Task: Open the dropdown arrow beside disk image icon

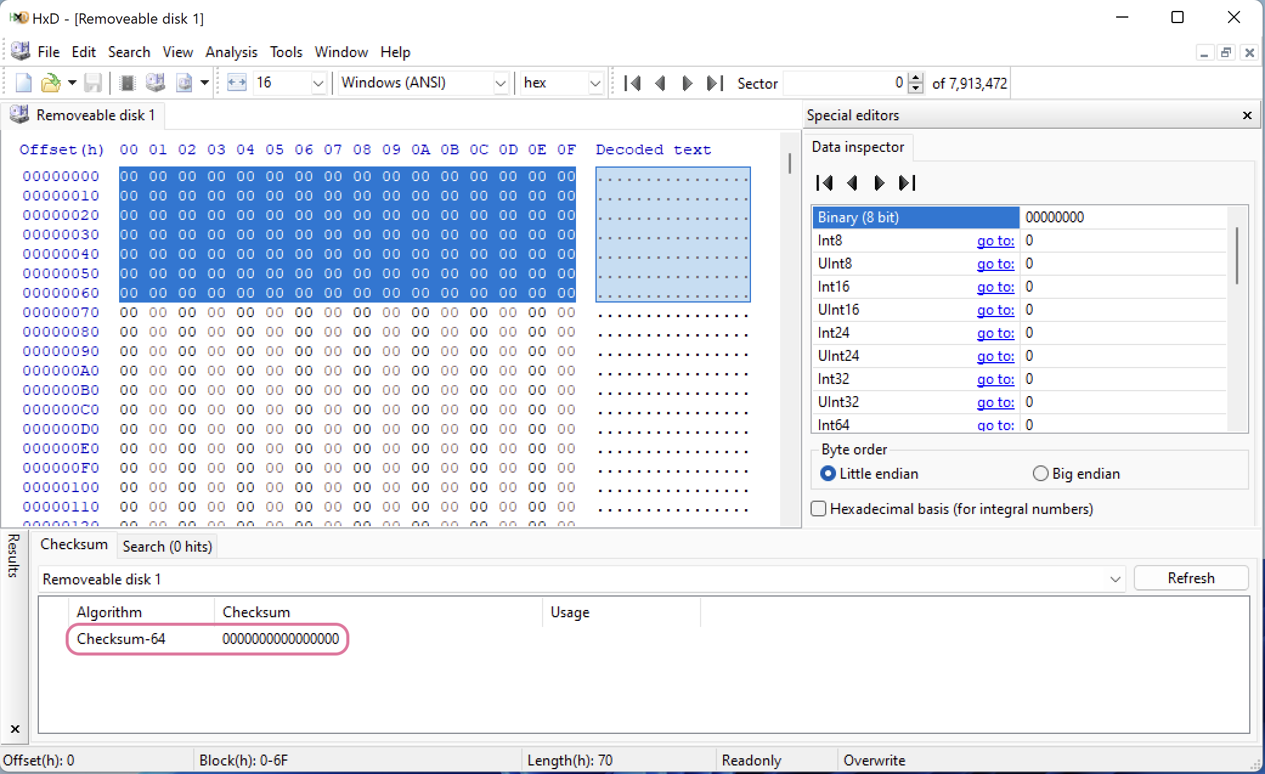Action: [205, 83]
